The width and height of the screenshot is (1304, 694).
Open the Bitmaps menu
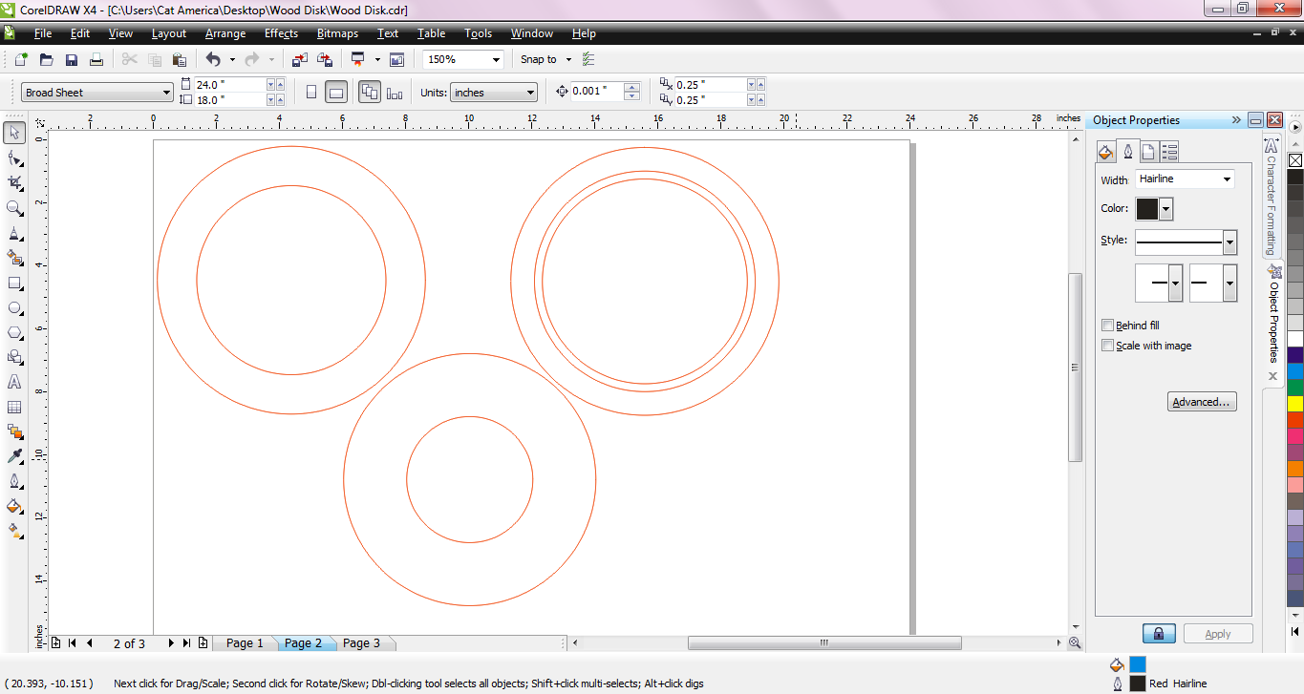[336, 33]
